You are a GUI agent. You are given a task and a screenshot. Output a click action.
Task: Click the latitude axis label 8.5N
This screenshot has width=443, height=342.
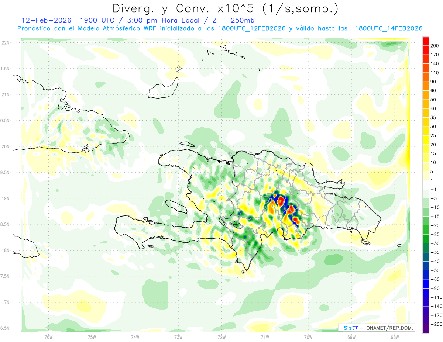pyautogui.click(x=6, y=224)
